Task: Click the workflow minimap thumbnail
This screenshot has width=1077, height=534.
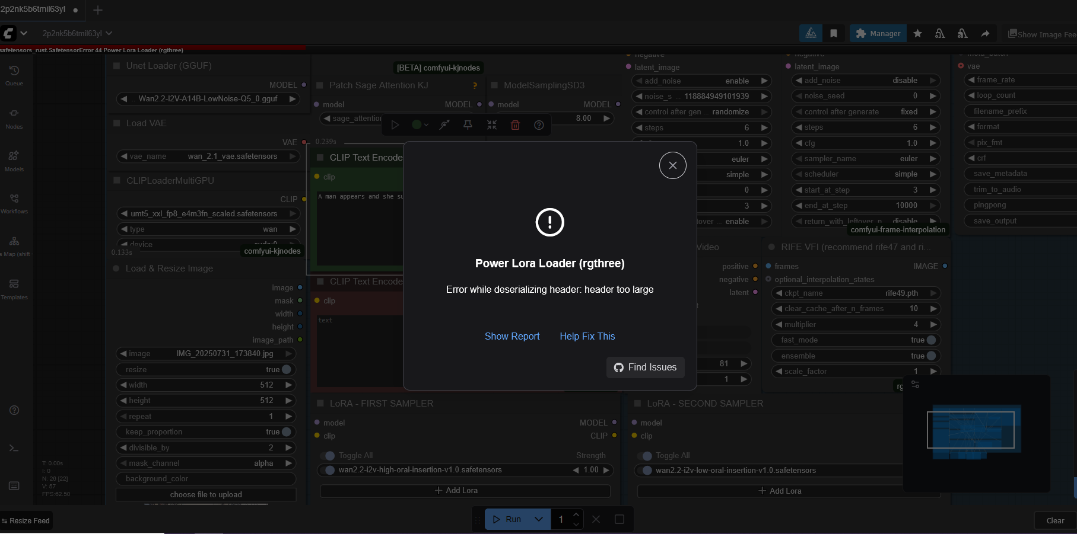Action: 976,433
